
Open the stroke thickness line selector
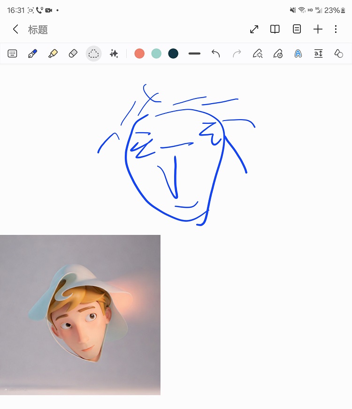click(x=194, y=53)
